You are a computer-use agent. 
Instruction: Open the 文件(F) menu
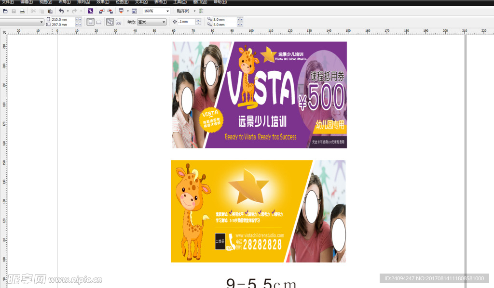tap(7, 2)
